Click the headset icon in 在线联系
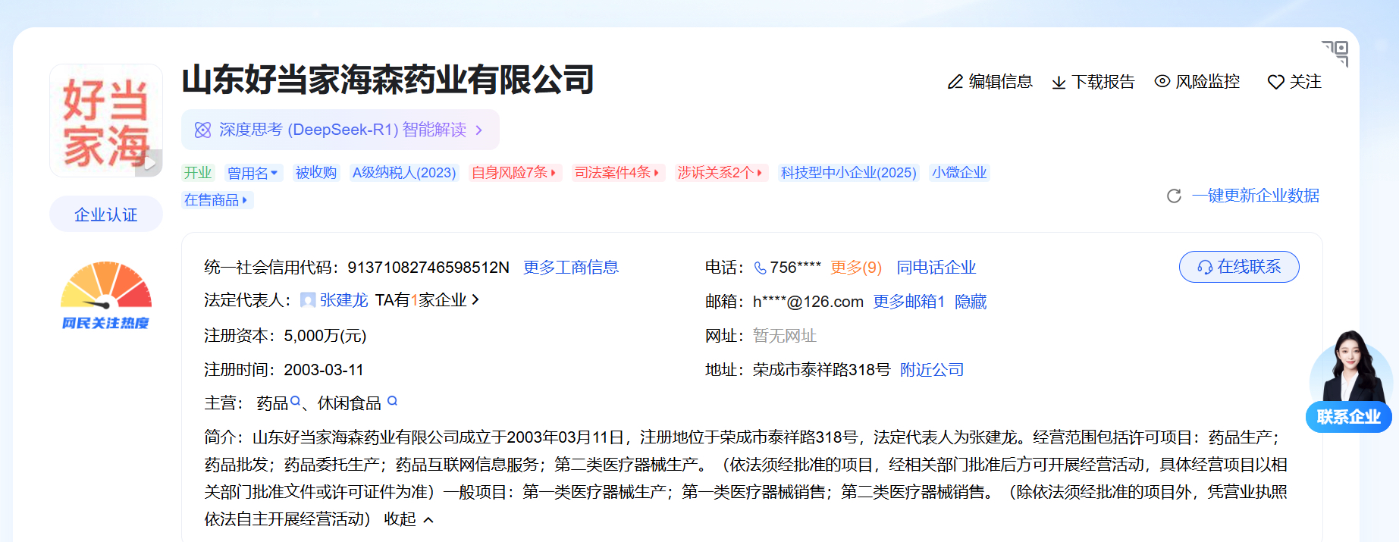The height and width of the screenshot is (542, 1399). [1205, 268]
